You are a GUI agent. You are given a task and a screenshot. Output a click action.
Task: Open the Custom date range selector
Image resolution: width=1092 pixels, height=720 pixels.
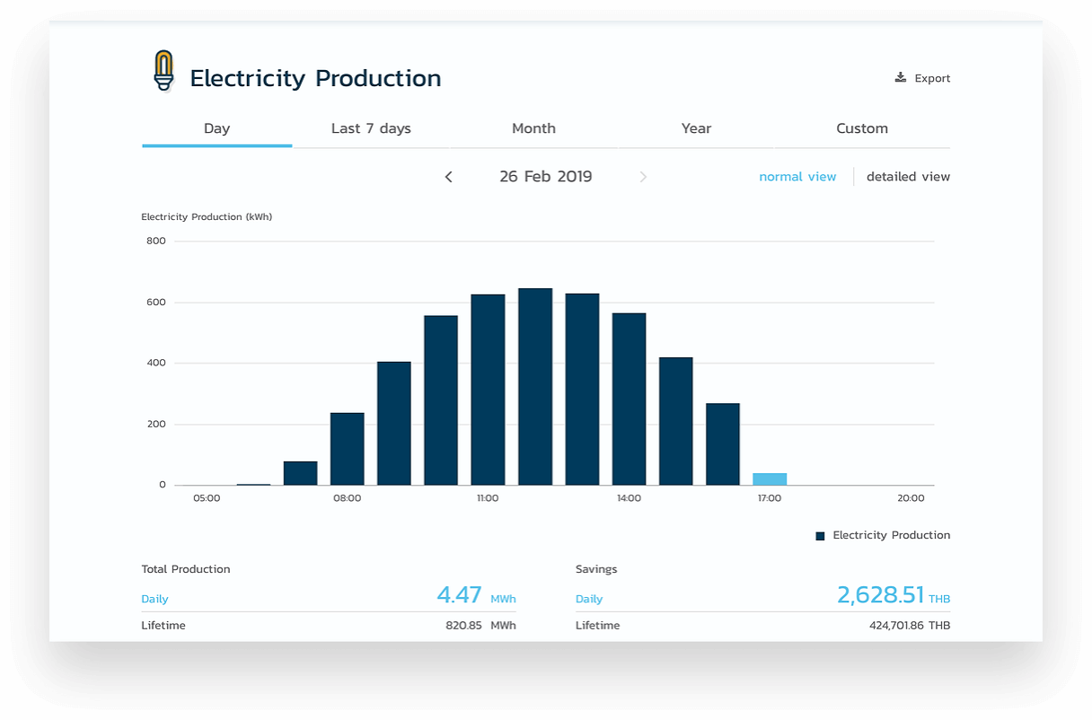tap(862, 128)
